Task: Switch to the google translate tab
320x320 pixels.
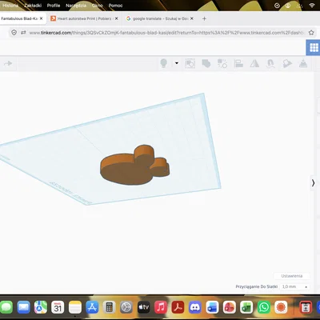Action: [160, 18]
